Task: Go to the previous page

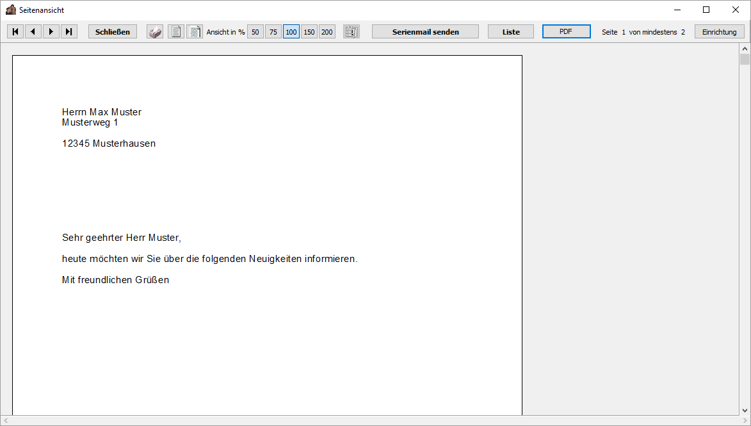Action: (x=33, y=31)
